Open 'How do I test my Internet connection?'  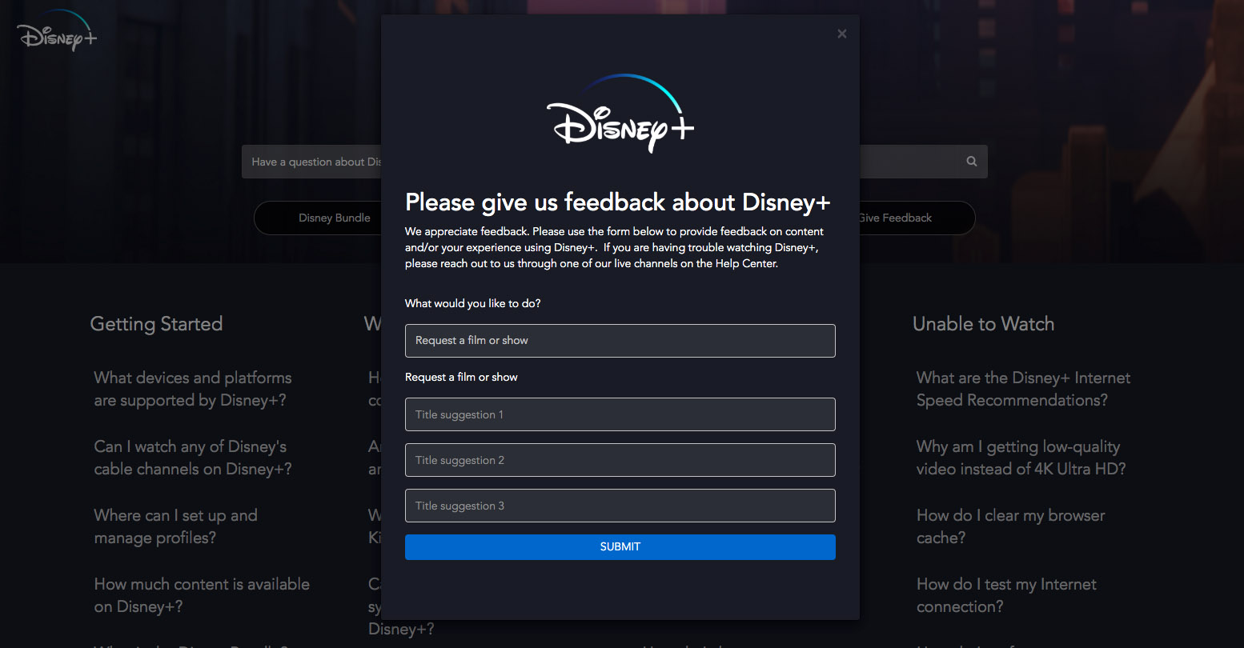[1006, 595]
